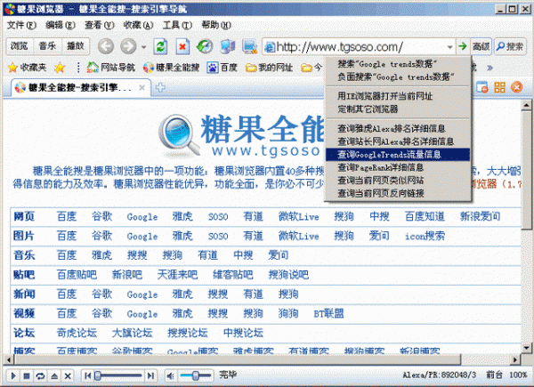This screenshot has width=534, height=387.
Task: Open the 编辑(E) menu
Action: (x=61, y=25)
